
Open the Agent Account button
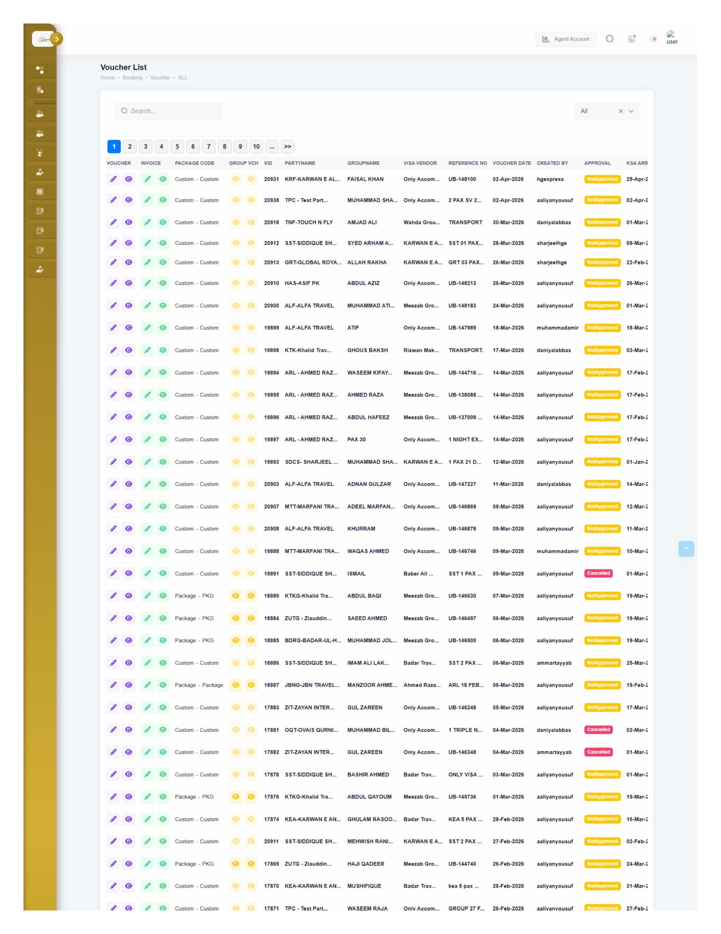565,39
